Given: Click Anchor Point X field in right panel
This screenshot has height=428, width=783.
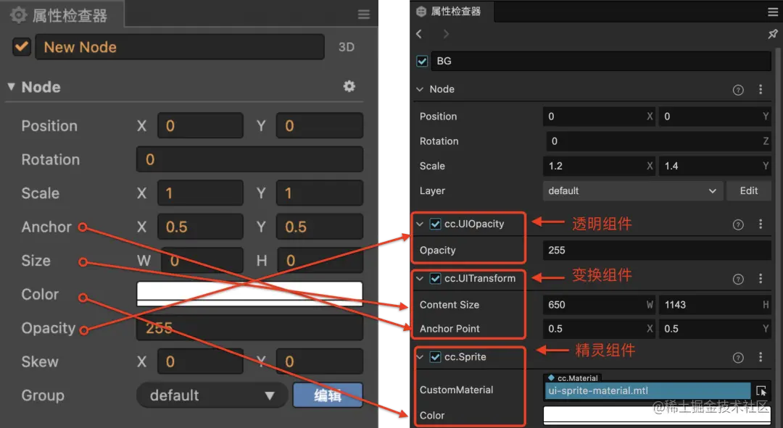Looking at the screenshot, I should tap(600, 329).
